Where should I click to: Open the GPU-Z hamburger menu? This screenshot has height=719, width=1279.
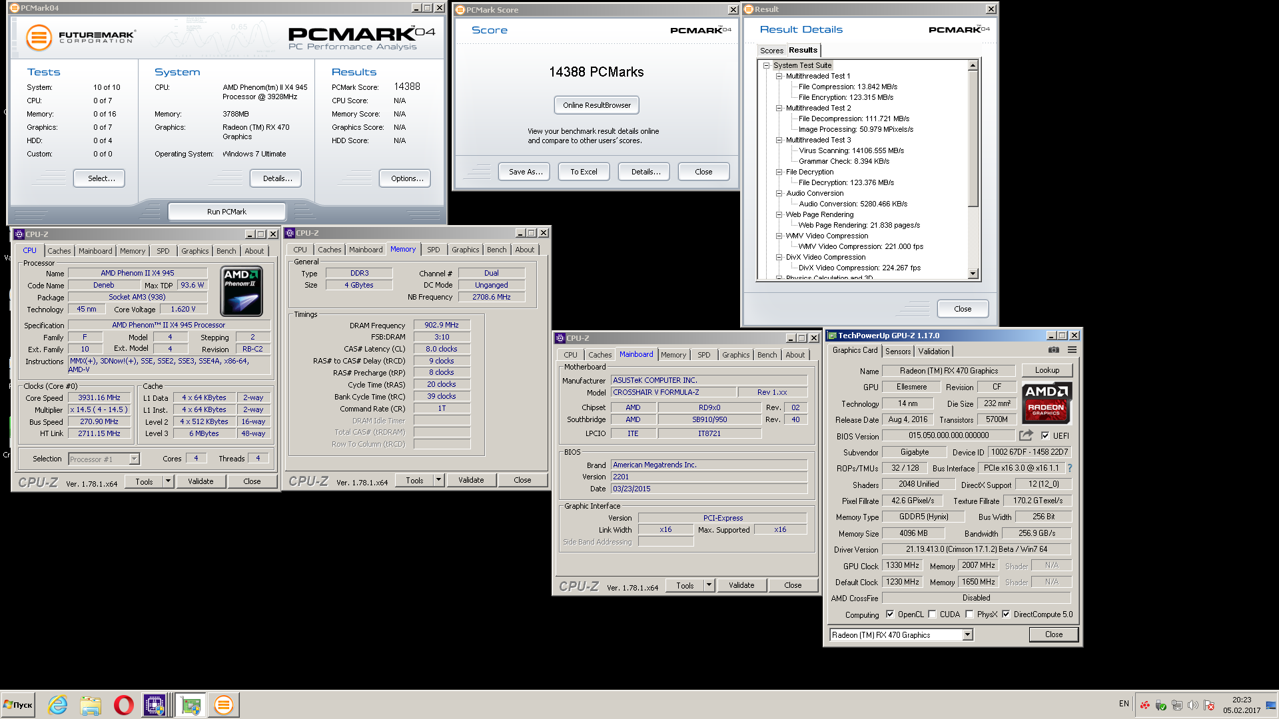[1072, 350]
